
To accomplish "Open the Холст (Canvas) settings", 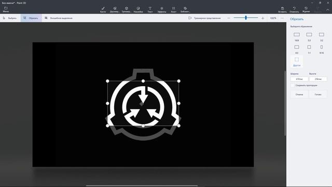I will [173, 9].
